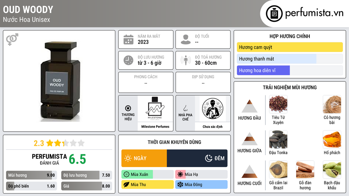Click the calendar icon beside Năm ra mắt
The height and width of the screenshot is (196, 349).
point(128,39)
